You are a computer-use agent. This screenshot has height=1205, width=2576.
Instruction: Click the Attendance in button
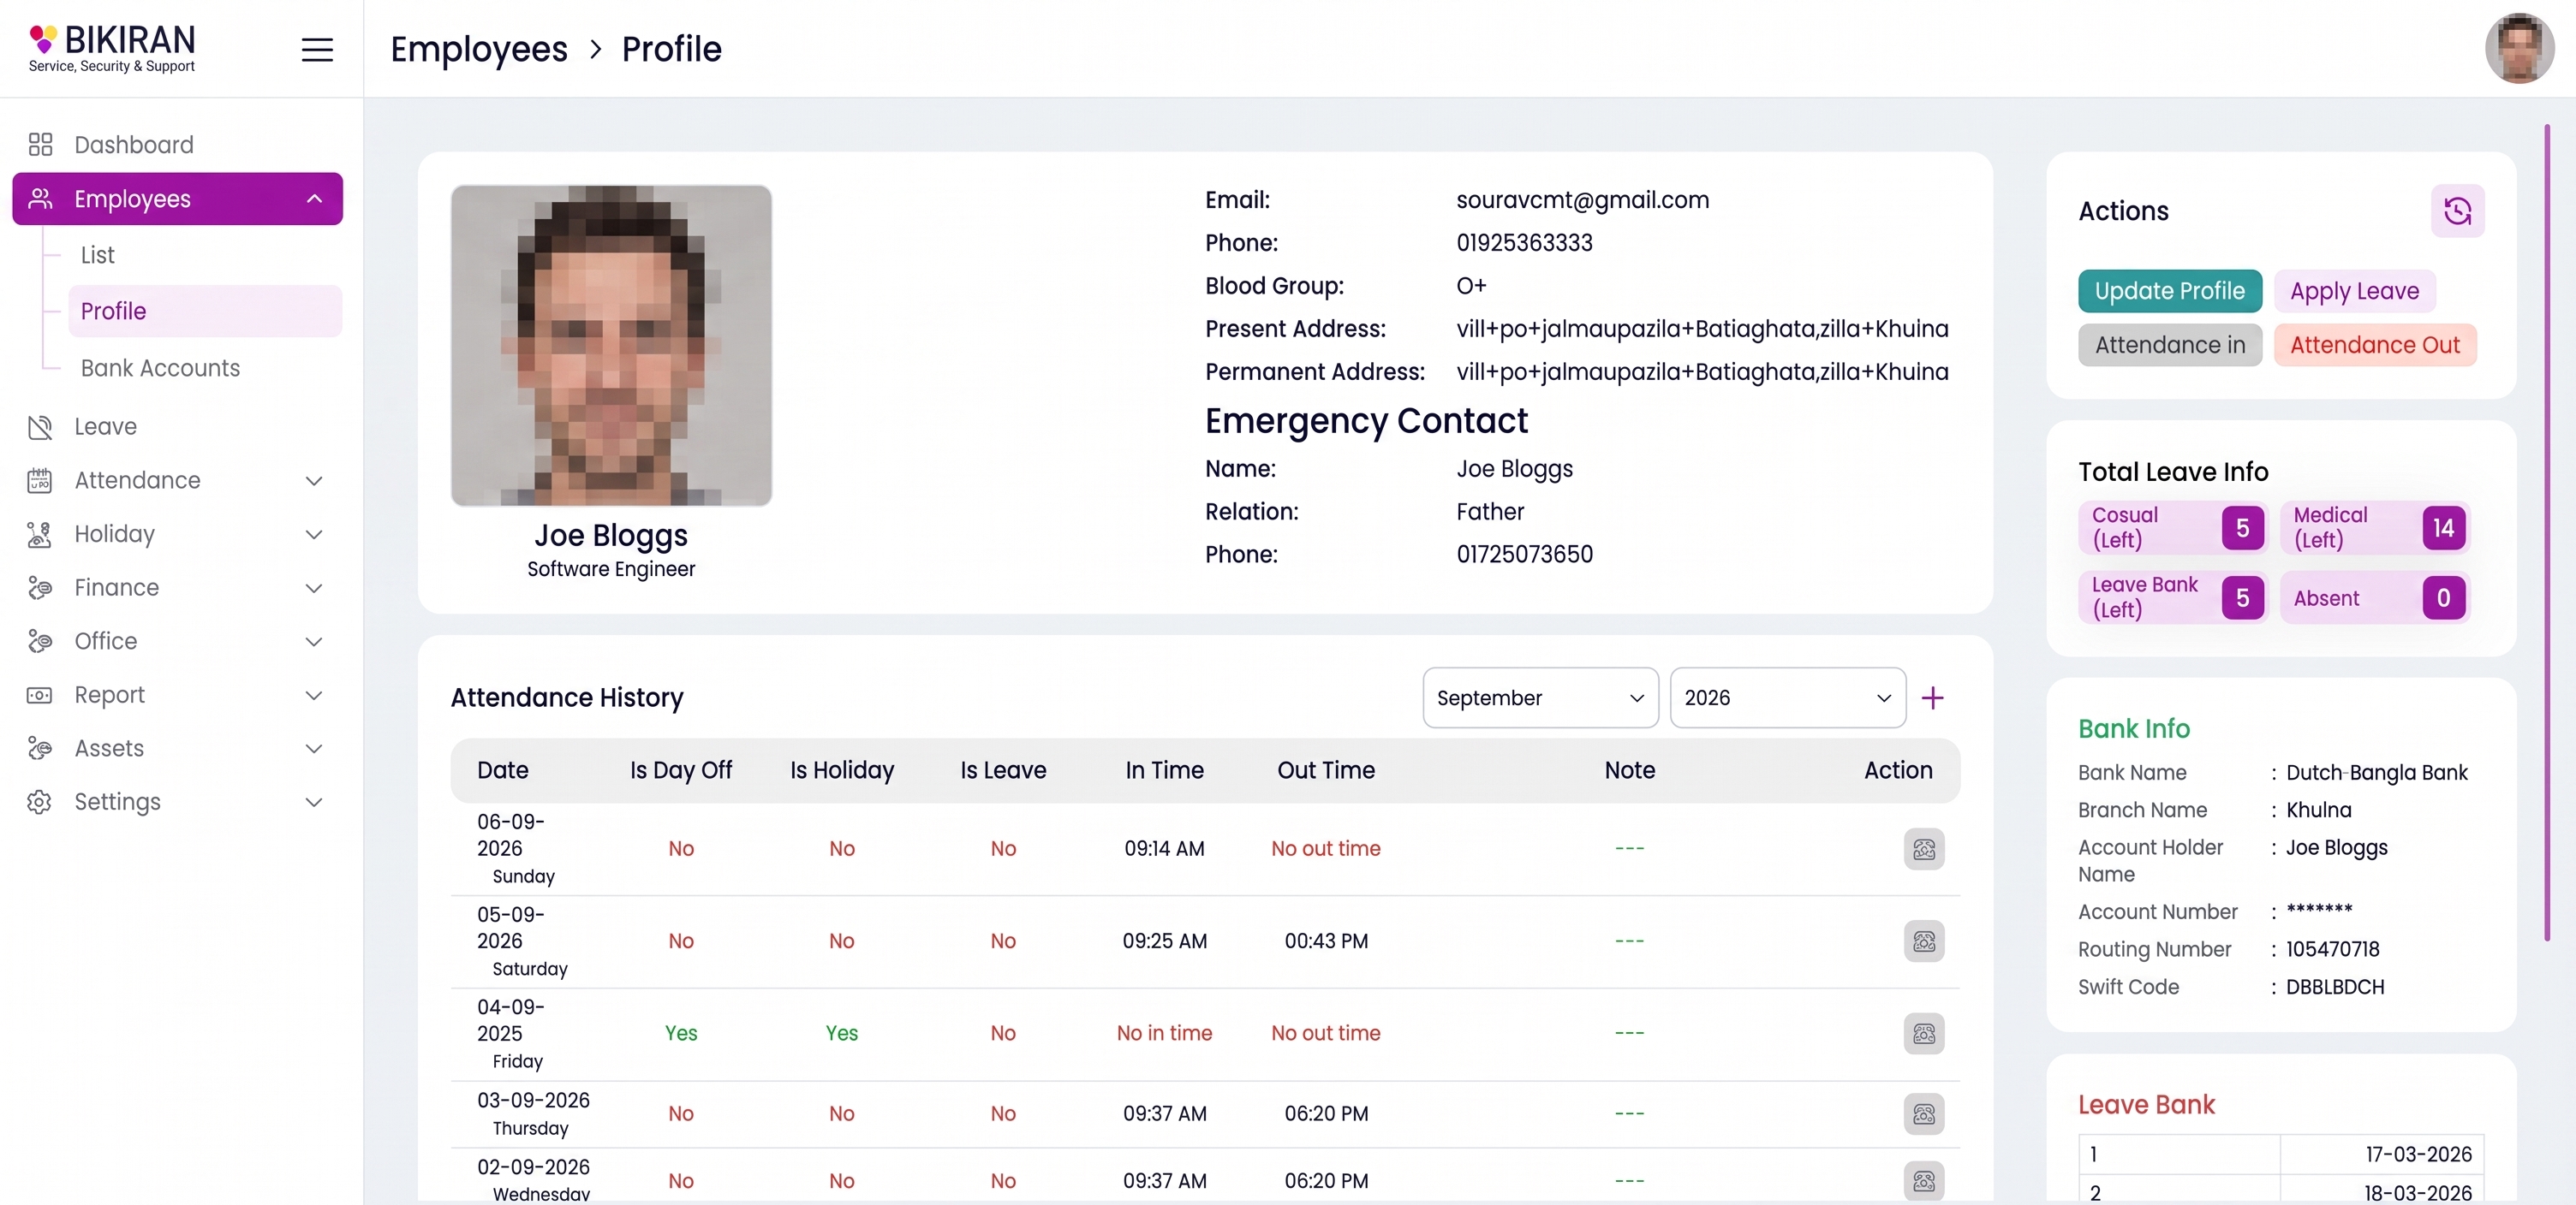point(2169,345)
